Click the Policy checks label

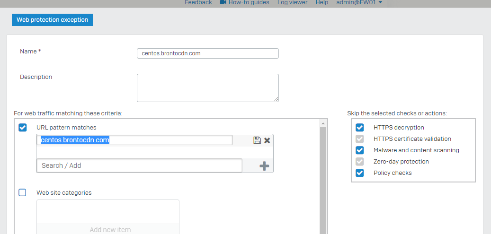[x=393, y=173]
